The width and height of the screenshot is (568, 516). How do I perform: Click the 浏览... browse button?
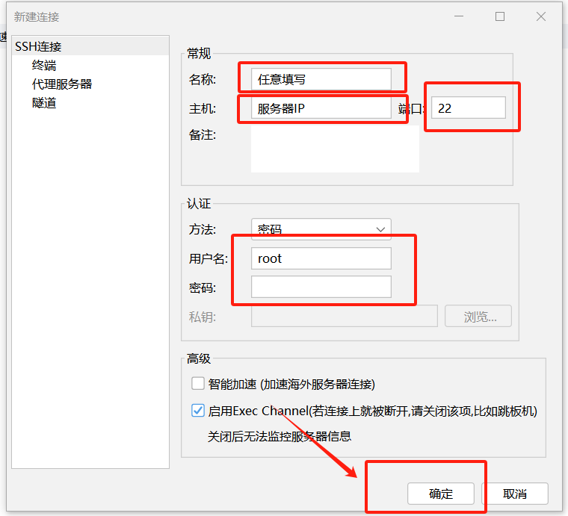(478, 317)
